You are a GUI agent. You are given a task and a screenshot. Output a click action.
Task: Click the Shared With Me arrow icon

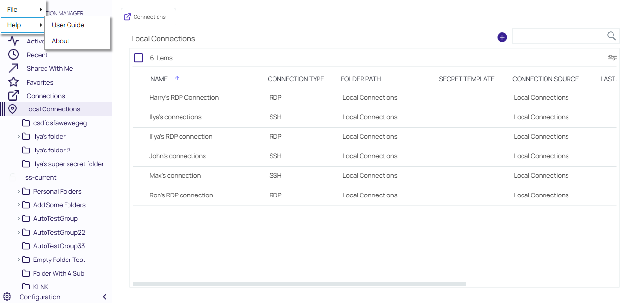13,68
